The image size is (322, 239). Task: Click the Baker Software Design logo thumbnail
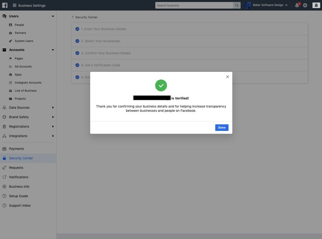coord(248,5)
